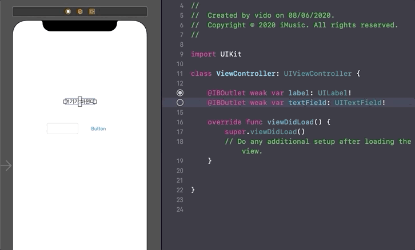Click the Exit icon in scene dock
Screen dimensions: 415x250
92,11
